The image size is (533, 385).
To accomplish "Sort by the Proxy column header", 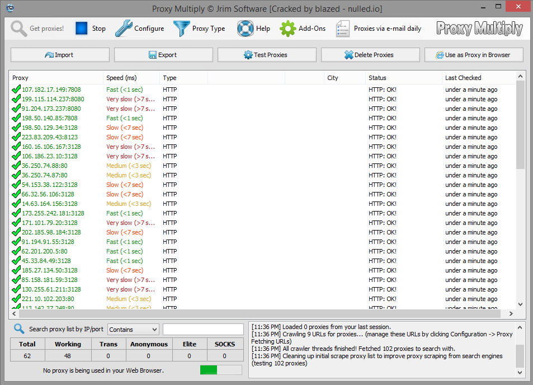I will (x=56, y=78).
